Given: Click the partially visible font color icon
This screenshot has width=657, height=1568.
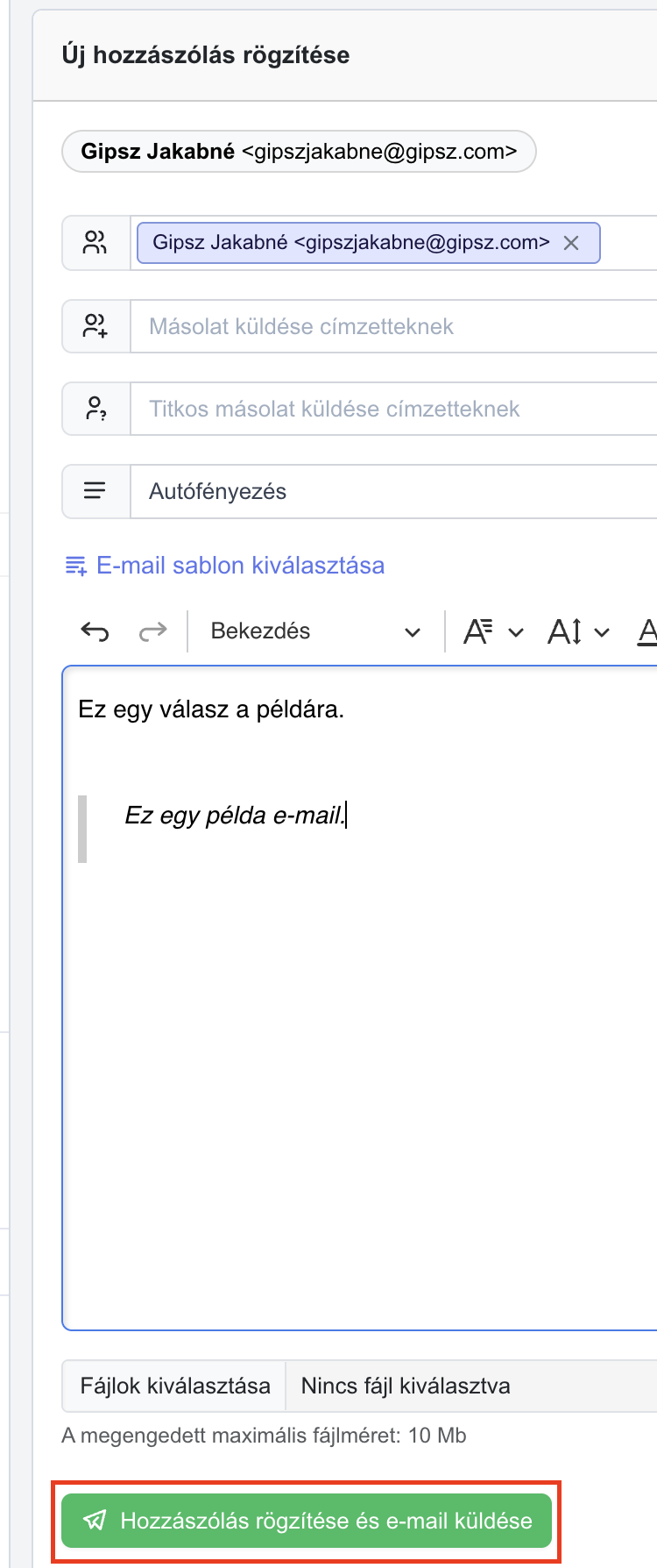Looking at the screenshot, I should pyautogui.click(x=648, y=631).
